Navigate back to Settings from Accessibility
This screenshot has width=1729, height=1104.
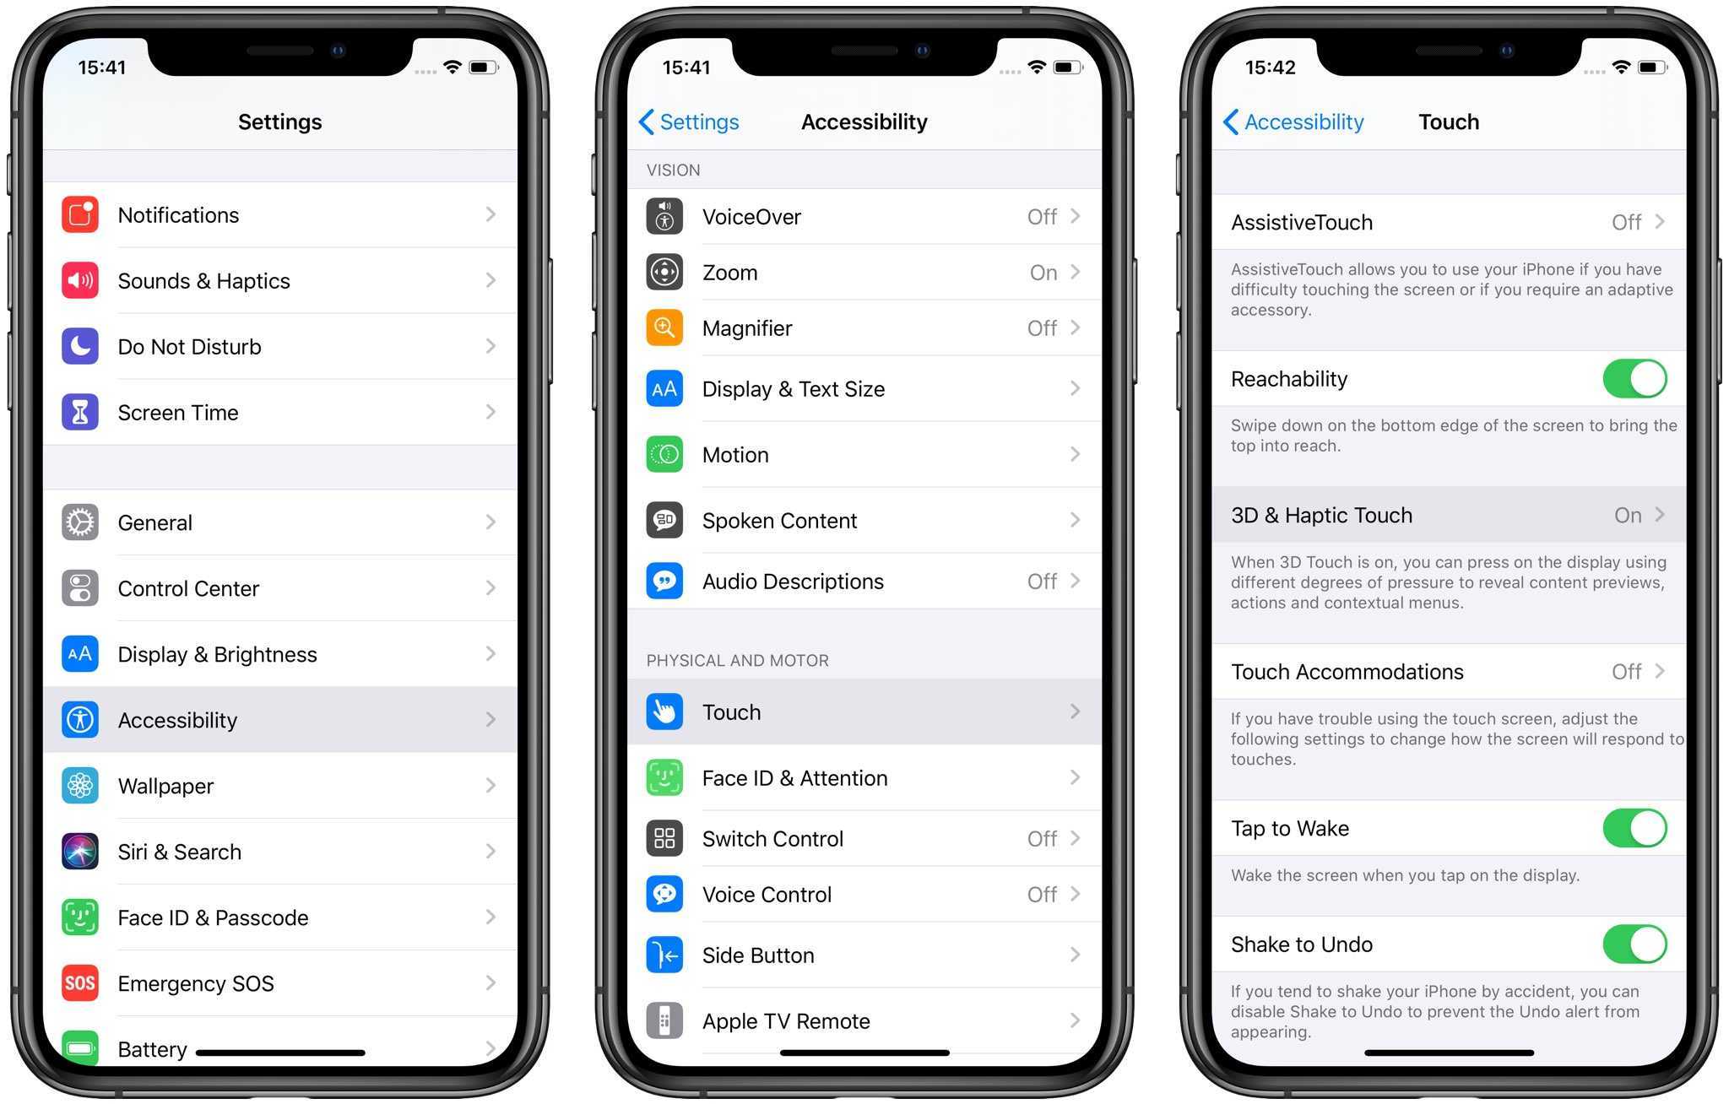[683, 122]
